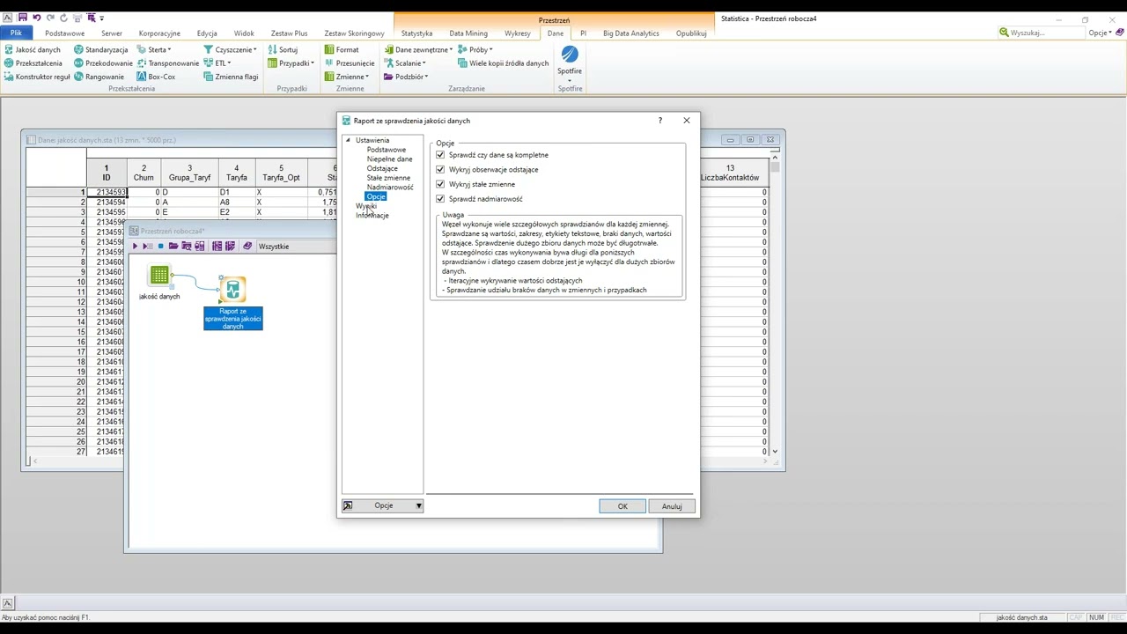Open the Zmienne dropdown button

click(346, 77)
